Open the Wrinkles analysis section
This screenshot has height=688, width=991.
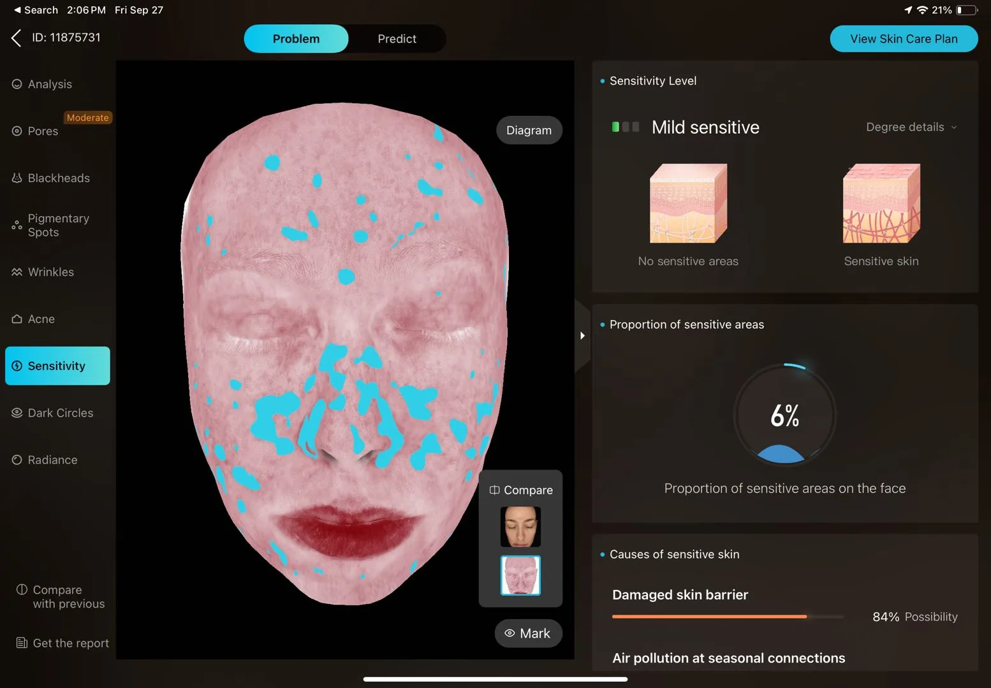(51, 272)
